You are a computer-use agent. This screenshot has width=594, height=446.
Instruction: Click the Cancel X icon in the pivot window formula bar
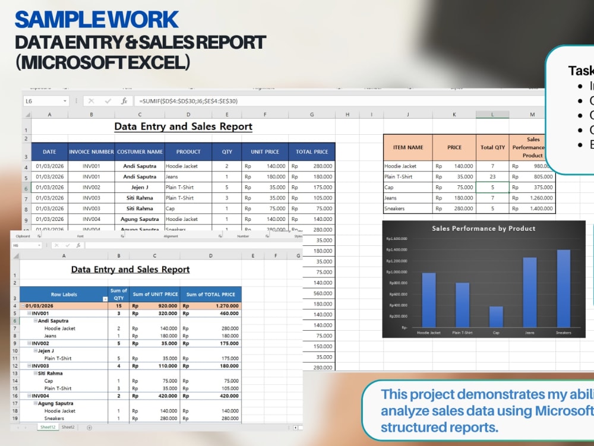click(56, 245)
